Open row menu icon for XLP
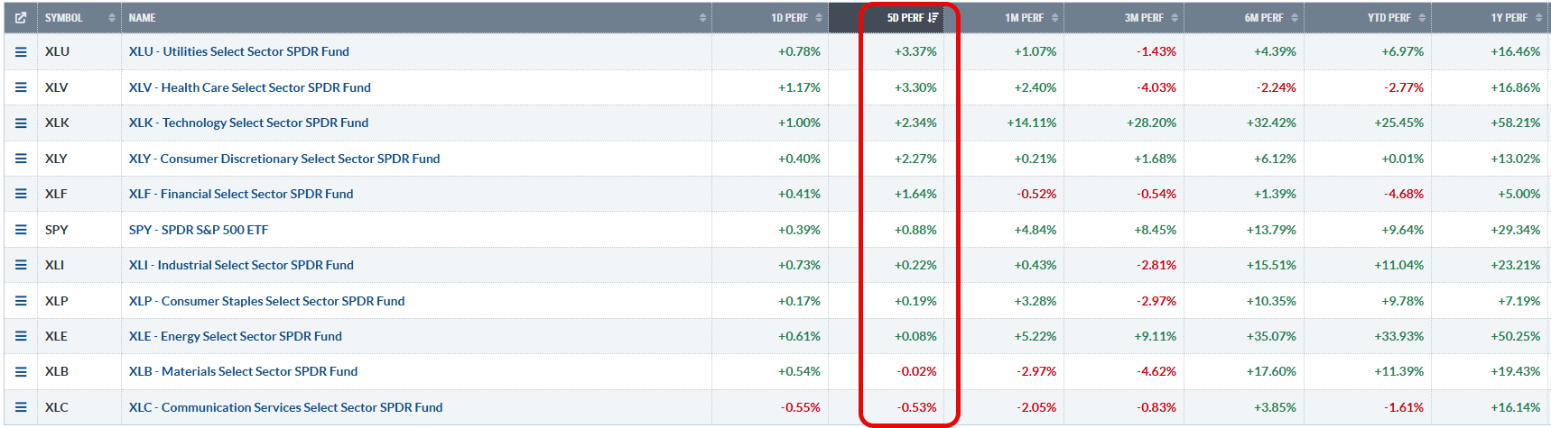The image size is (1551, 428). [x=21, y=301]
